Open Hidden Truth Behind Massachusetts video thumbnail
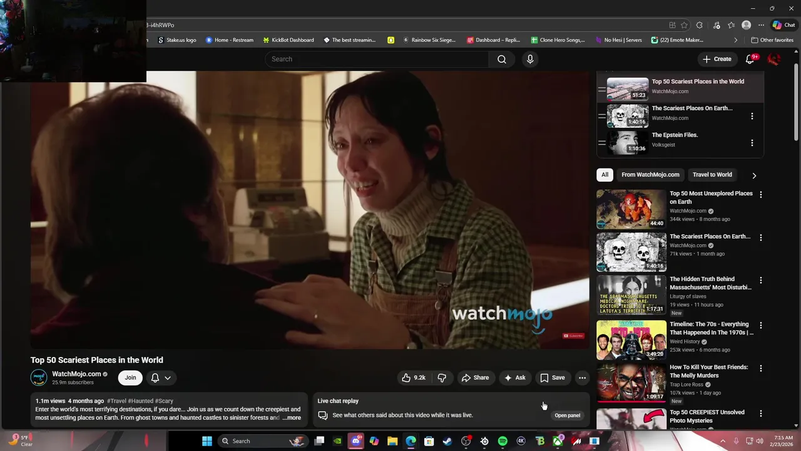The image size is (801, 451). [x=631, y=295]
